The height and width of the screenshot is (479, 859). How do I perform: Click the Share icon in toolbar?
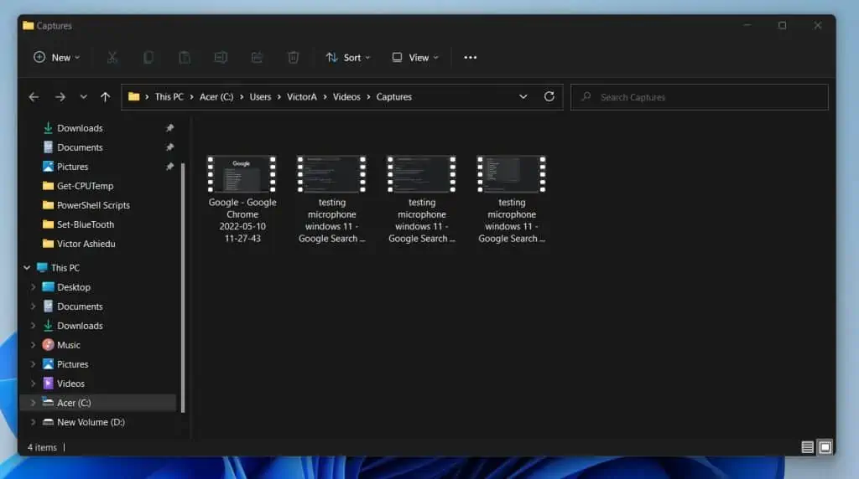click(257, 58)
